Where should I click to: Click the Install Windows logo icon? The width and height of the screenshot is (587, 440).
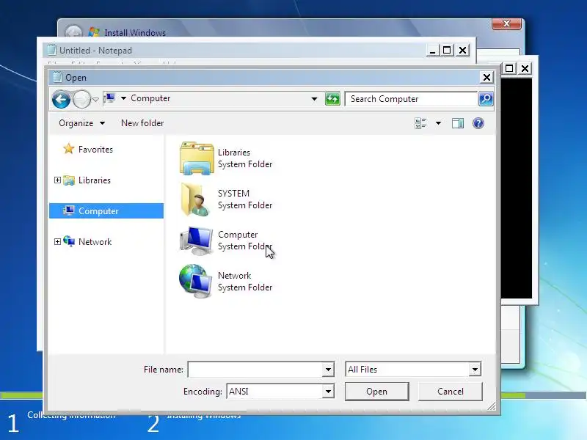click(94, 32)
